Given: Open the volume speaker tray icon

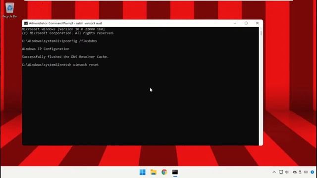Looking at the screenshot, I should [287, 172].
